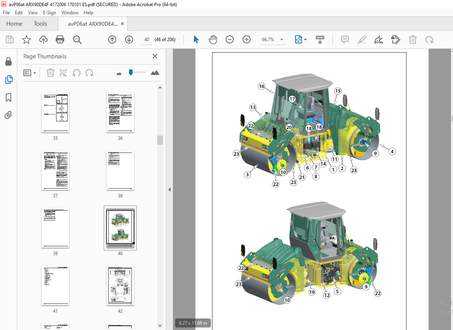Select the highlight text pen tool

[x=362, y=40]
